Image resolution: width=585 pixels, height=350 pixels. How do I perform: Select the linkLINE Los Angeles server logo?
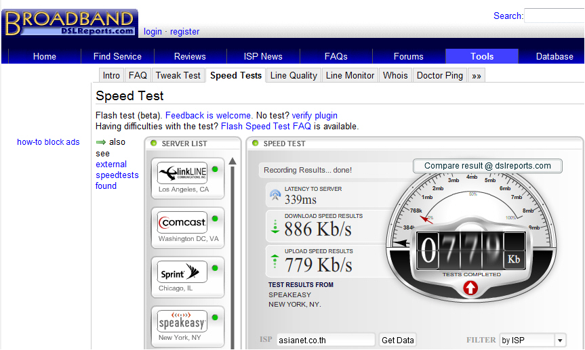[182, 173]
